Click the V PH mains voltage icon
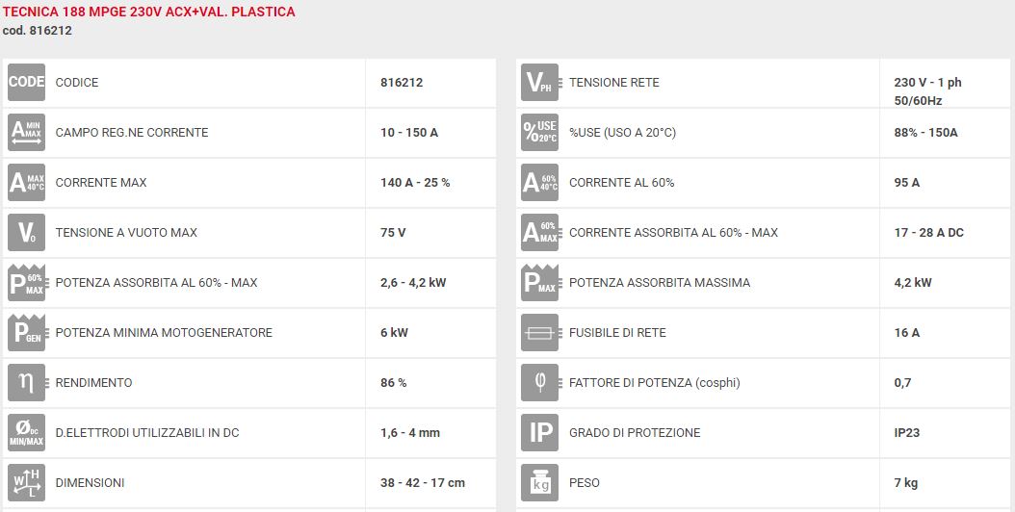 540,82
